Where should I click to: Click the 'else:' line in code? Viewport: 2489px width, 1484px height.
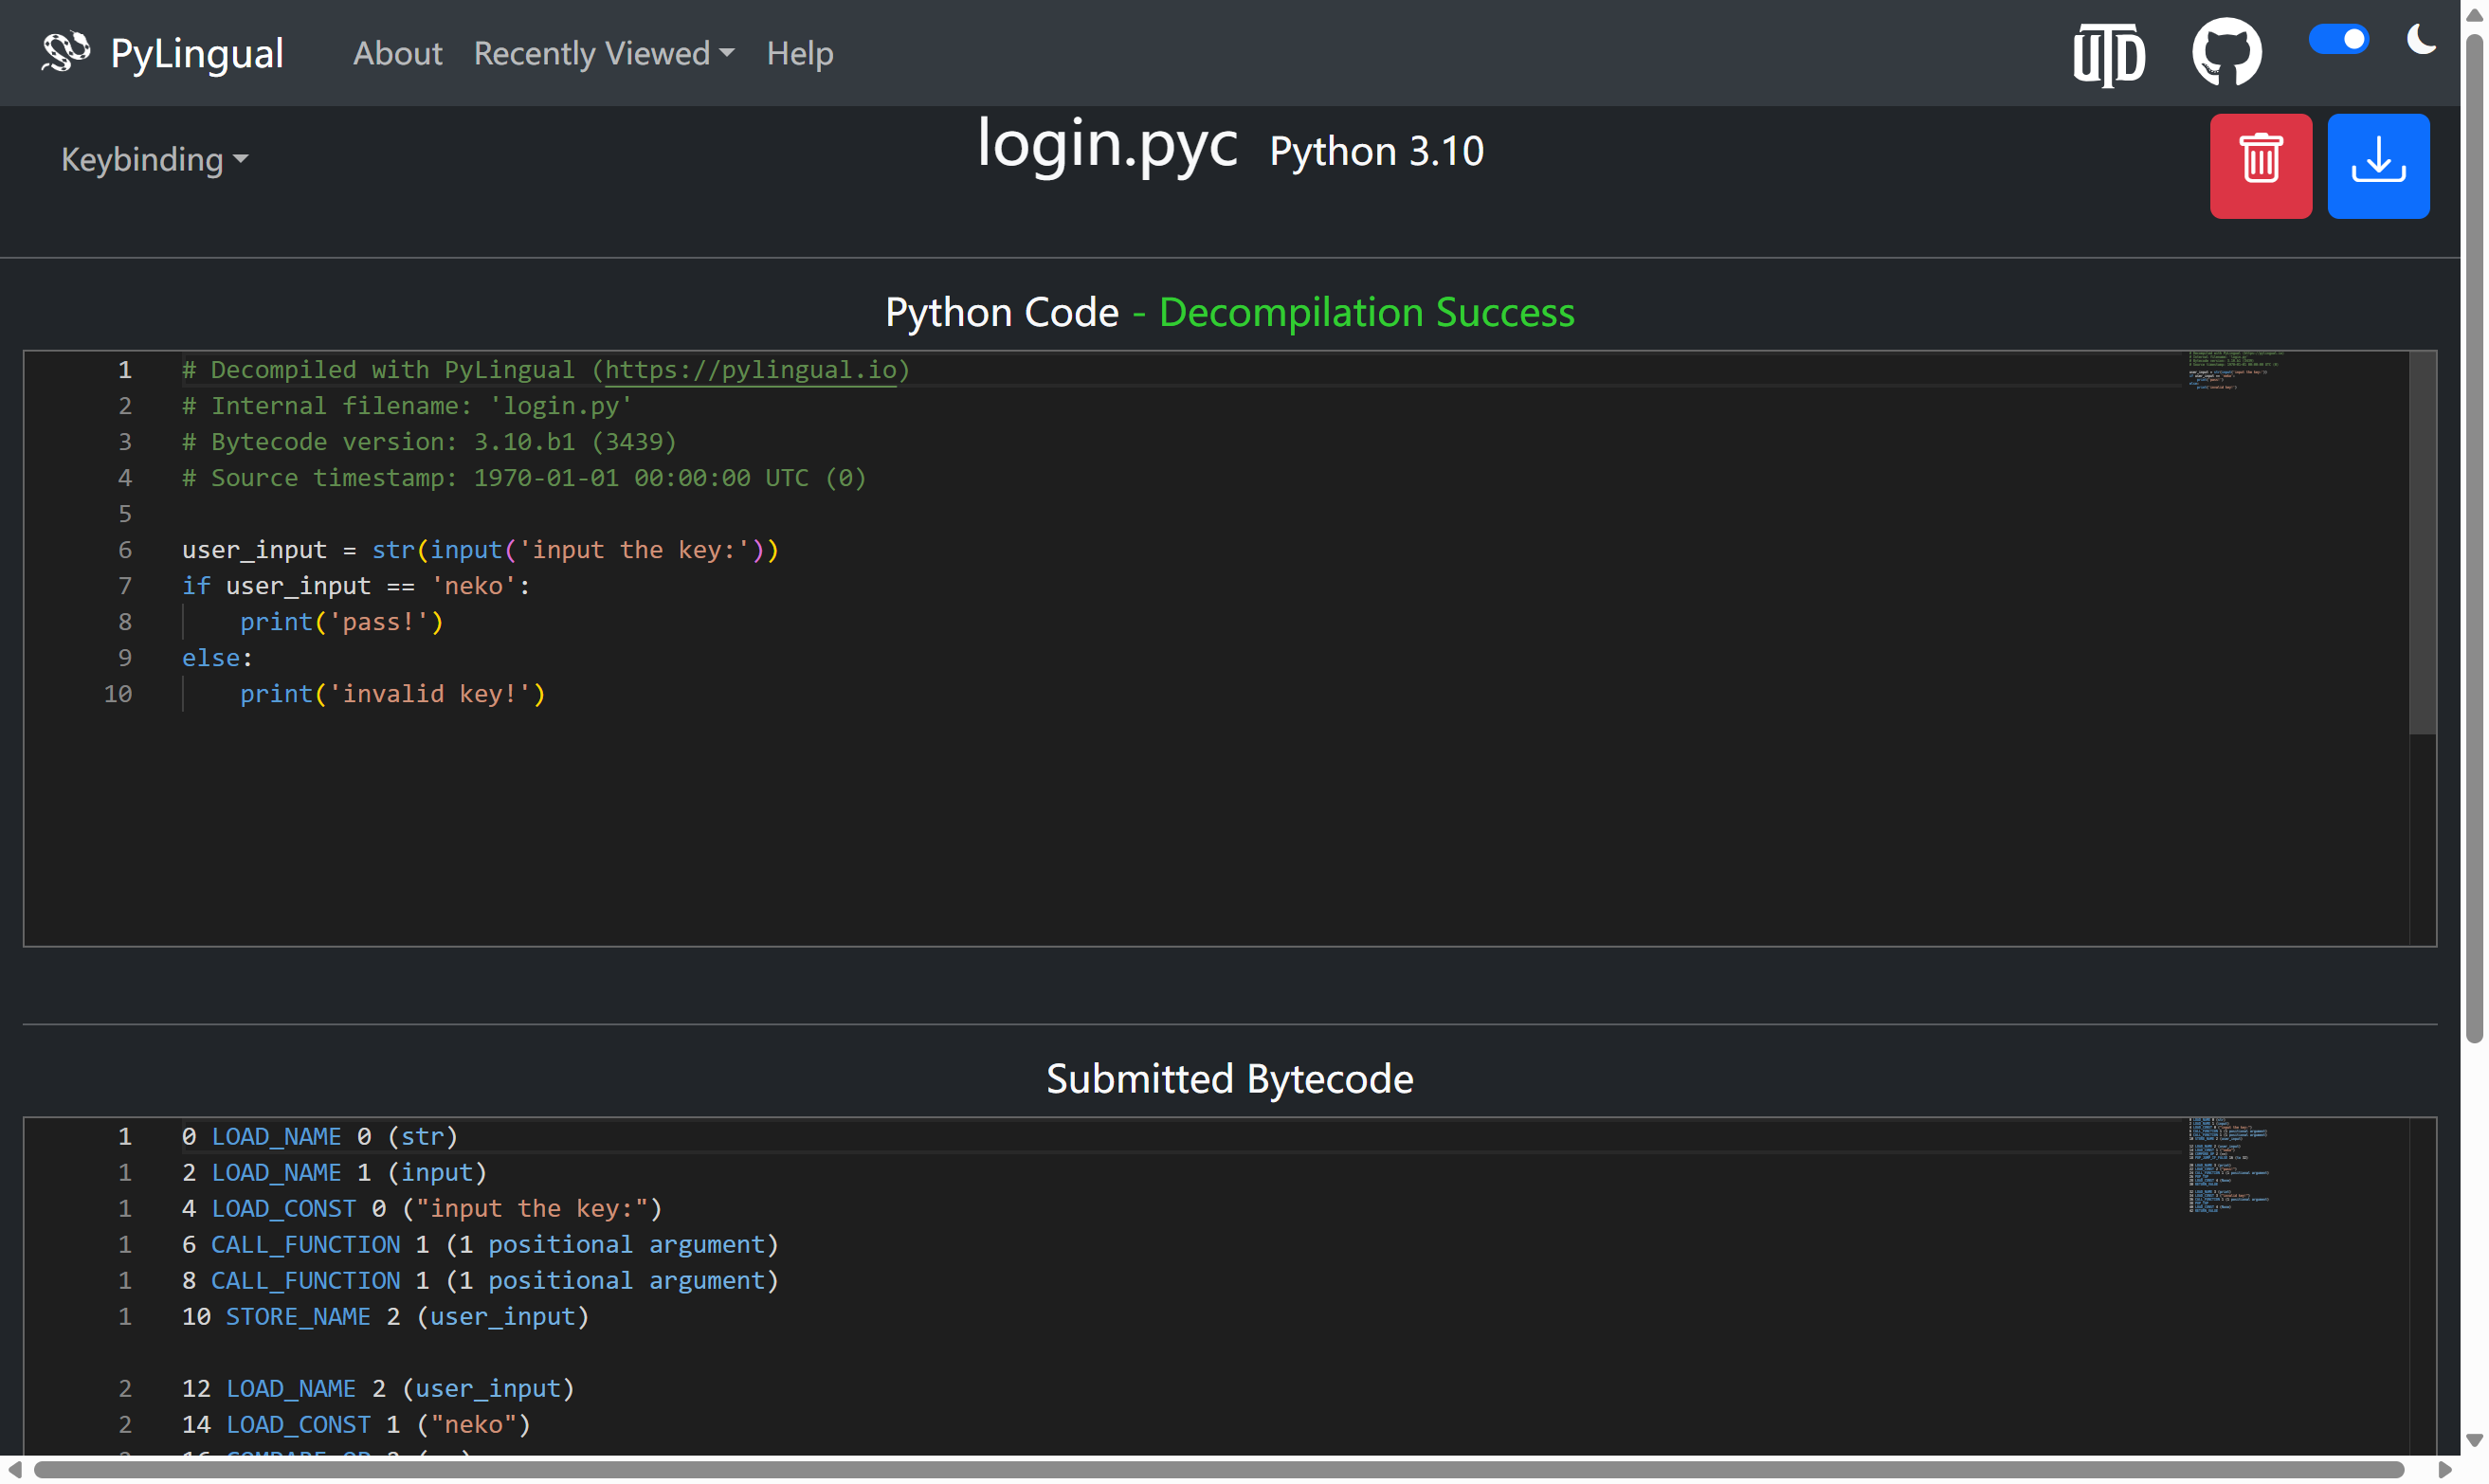coord(217,658)
